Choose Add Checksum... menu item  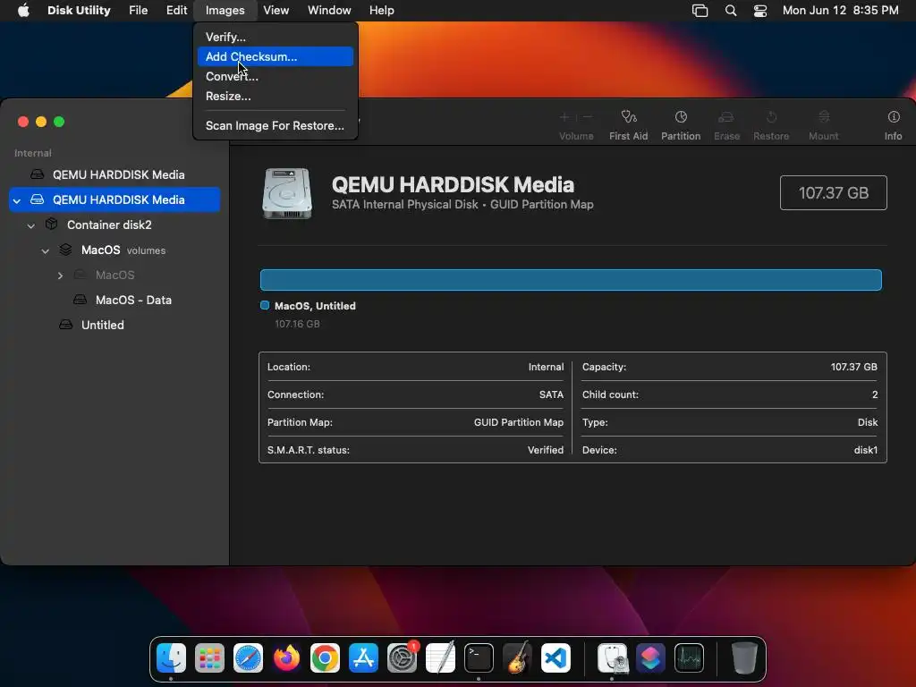point(276,56)
